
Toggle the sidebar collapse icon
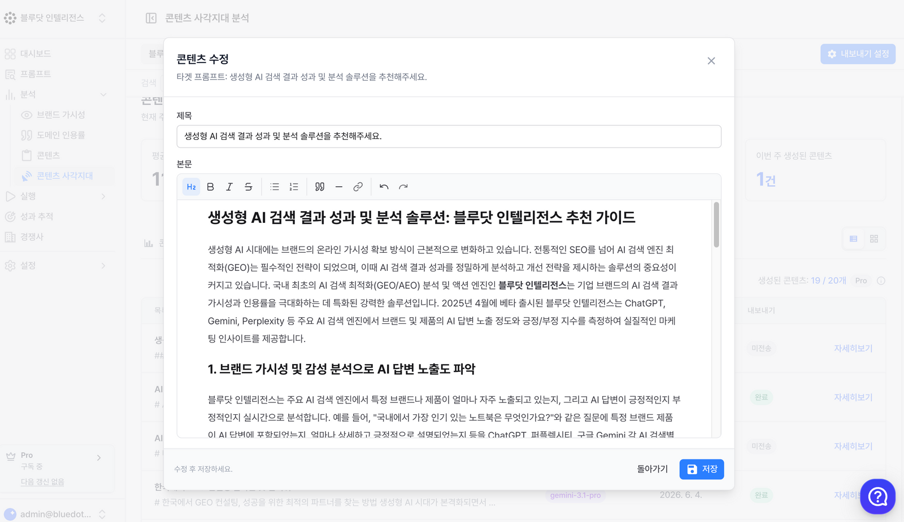click(x=151, y=18)
